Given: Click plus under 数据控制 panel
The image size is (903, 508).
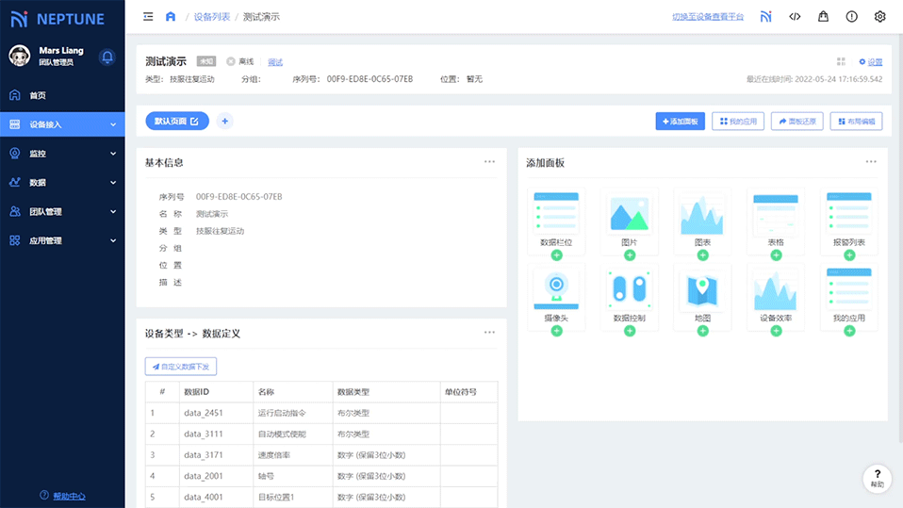Looking at the screenshot, I should tap(630, 331).
